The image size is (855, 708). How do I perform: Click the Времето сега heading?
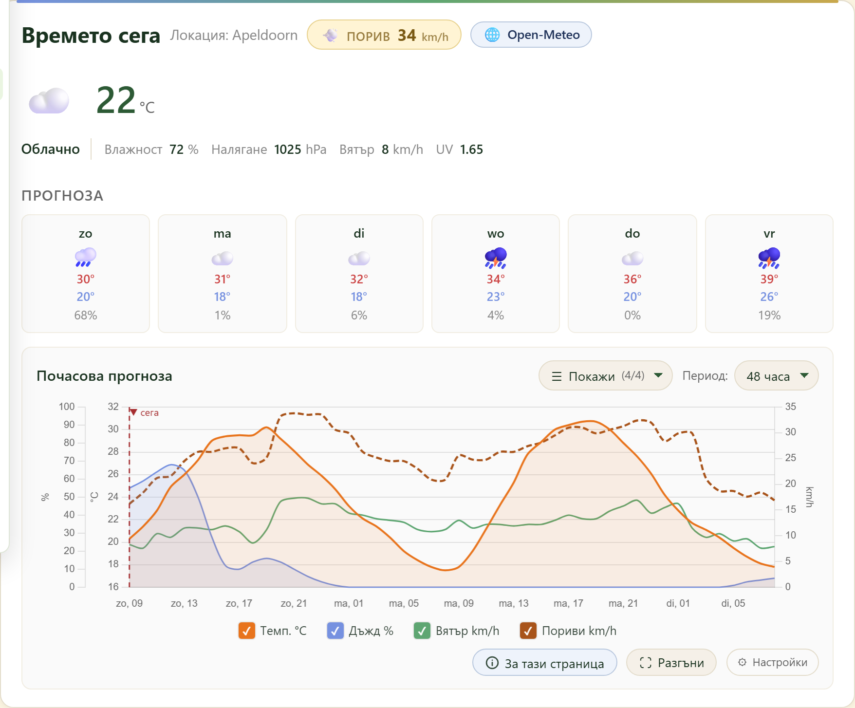[91, 36]
